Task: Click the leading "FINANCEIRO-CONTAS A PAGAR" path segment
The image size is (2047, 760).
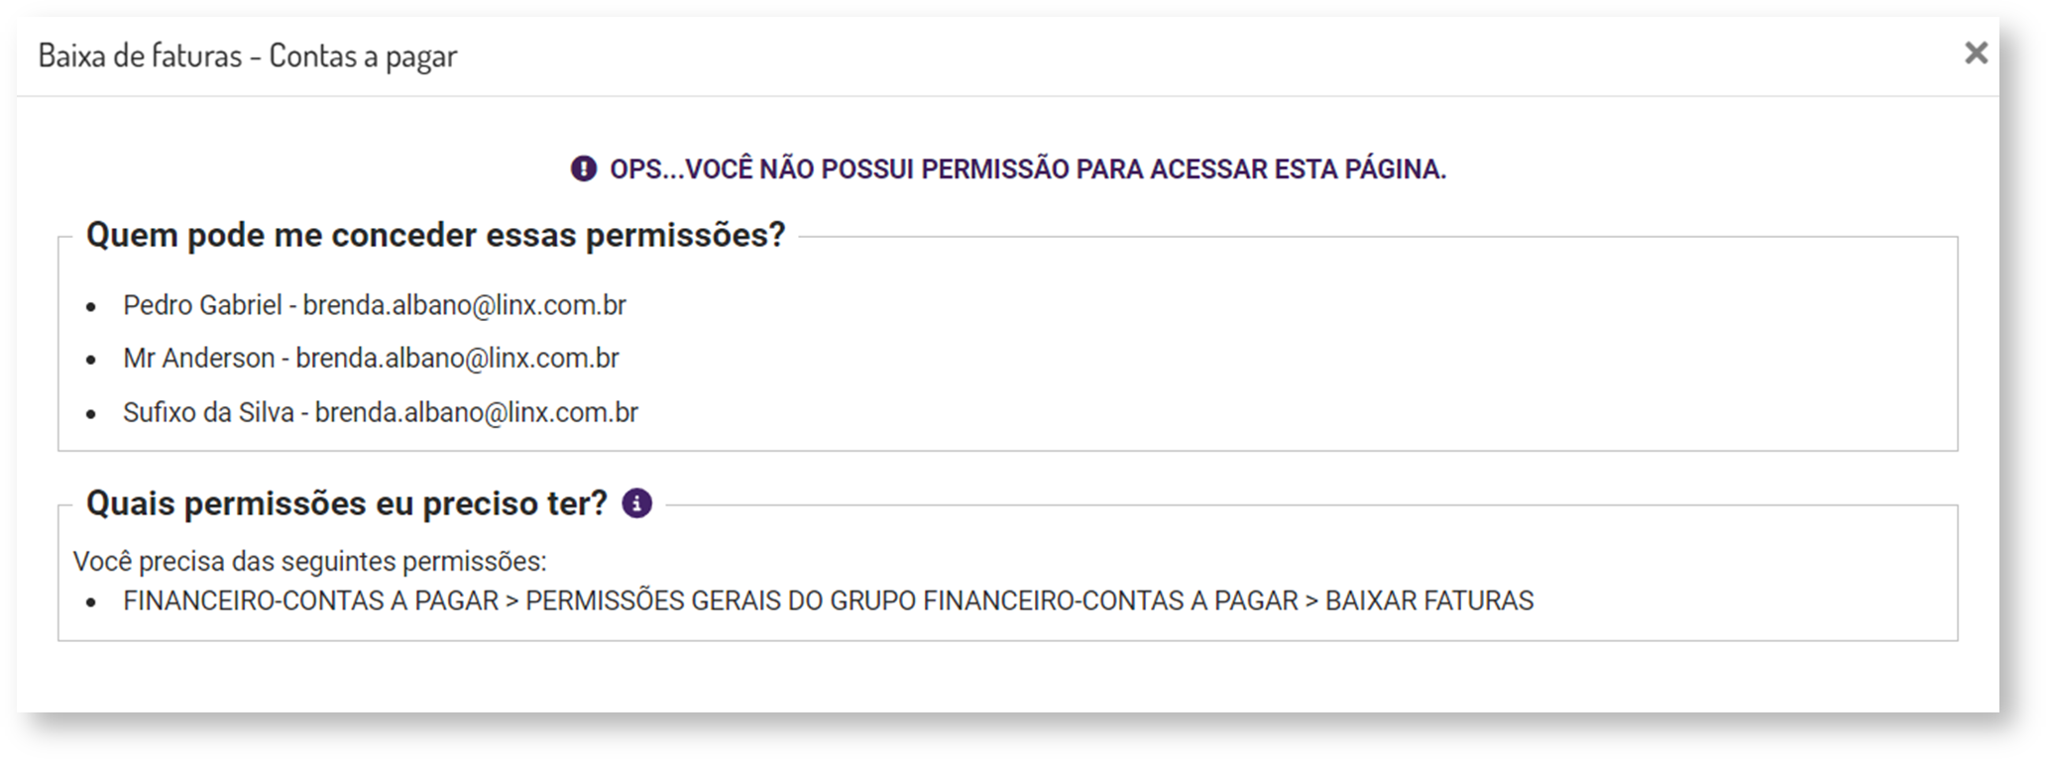Action: pos(310,601)
